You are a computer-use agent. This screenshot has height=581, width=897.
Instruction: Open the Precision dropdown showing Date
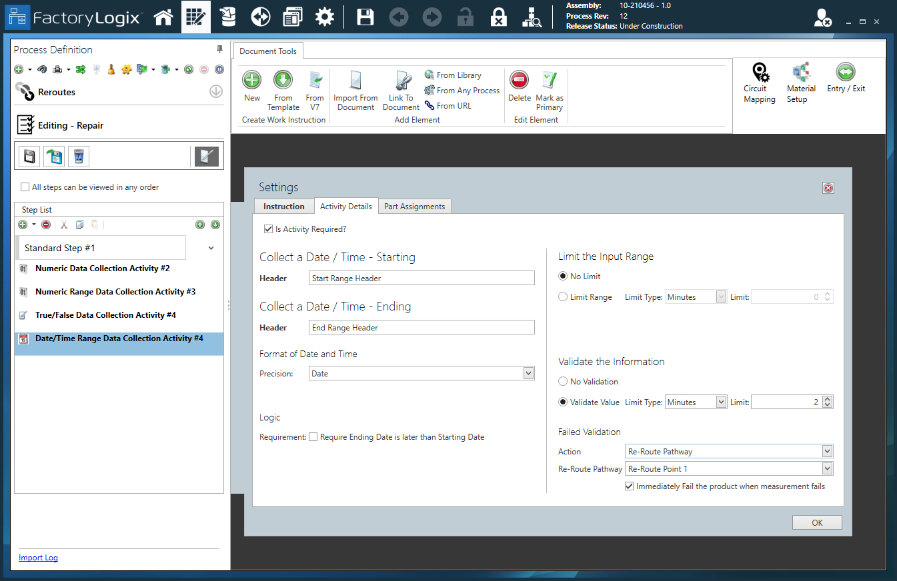[x=528, y=373]
